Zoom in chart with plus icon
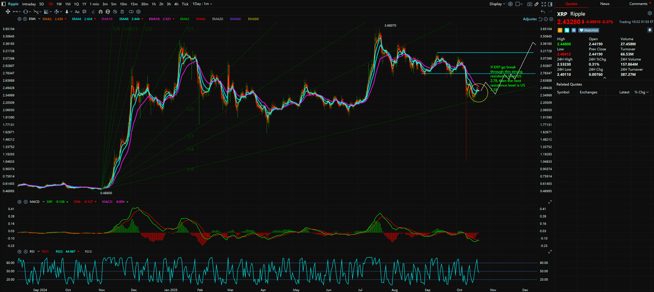Image resolution: width=654 pixels, height=292 pixels. tap(551, 19)
